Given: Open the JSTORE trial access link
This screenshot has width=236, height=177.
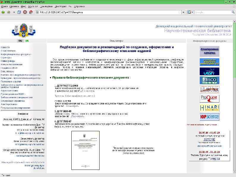Looking at the screenshot, I should [209, 140].
